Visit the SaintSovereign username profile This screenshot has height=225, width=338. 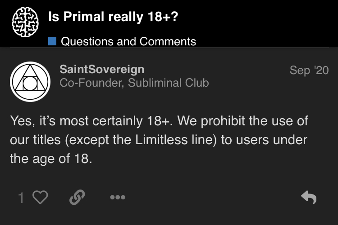[x=102, y=70]
